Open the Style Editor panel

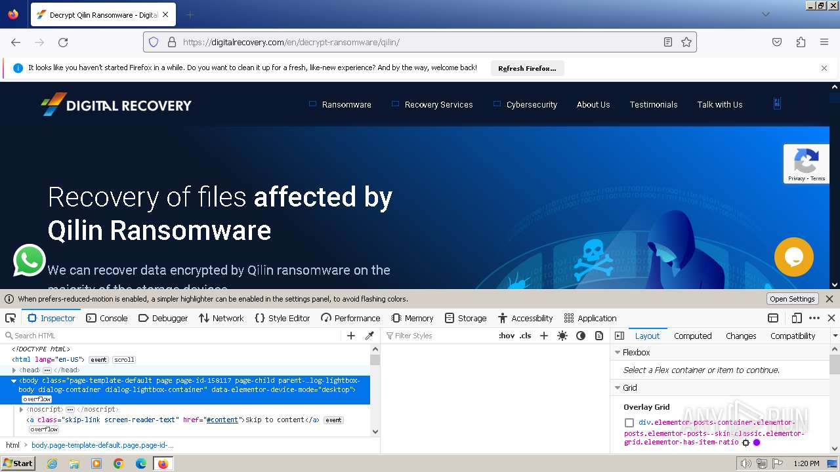[x=282, y=318]
